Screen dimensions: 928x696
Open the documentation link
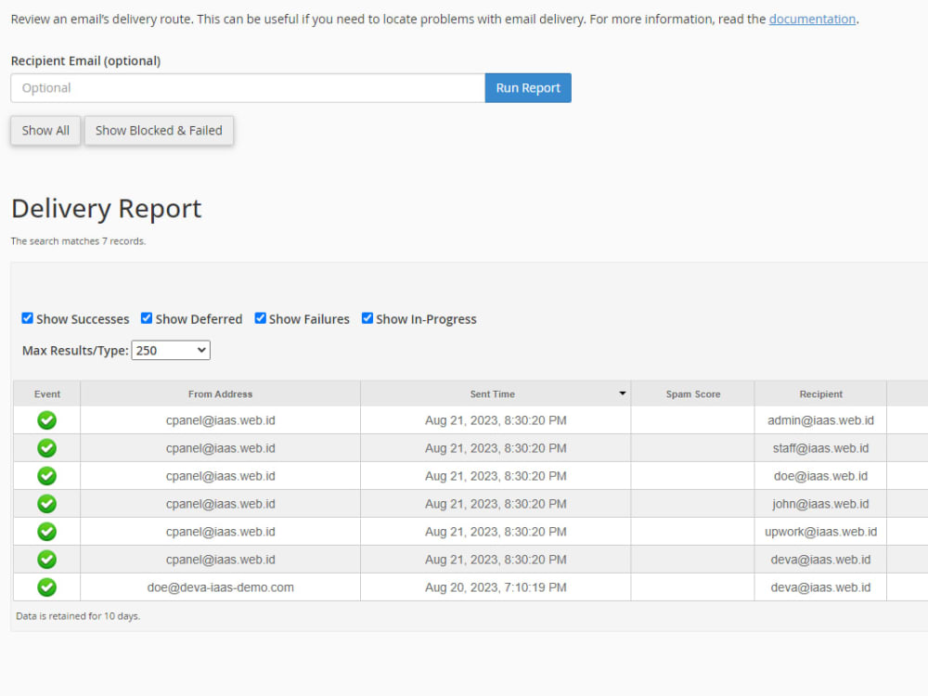(x=812, y=19)
